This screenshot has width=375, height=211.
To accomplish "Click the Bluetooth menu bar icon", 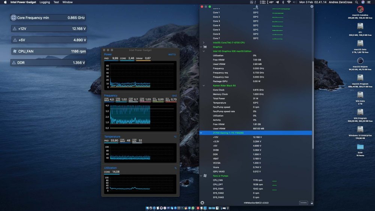I will pos(283,2).
